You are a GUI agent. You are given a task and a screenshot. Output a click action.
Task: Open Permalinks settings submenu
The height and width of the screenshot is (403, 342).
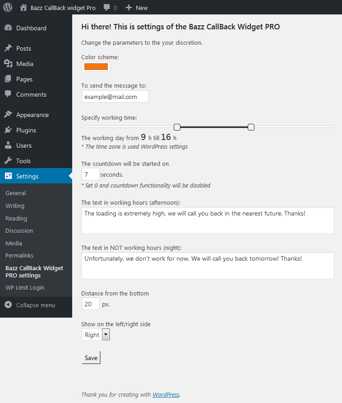point(19,255)
